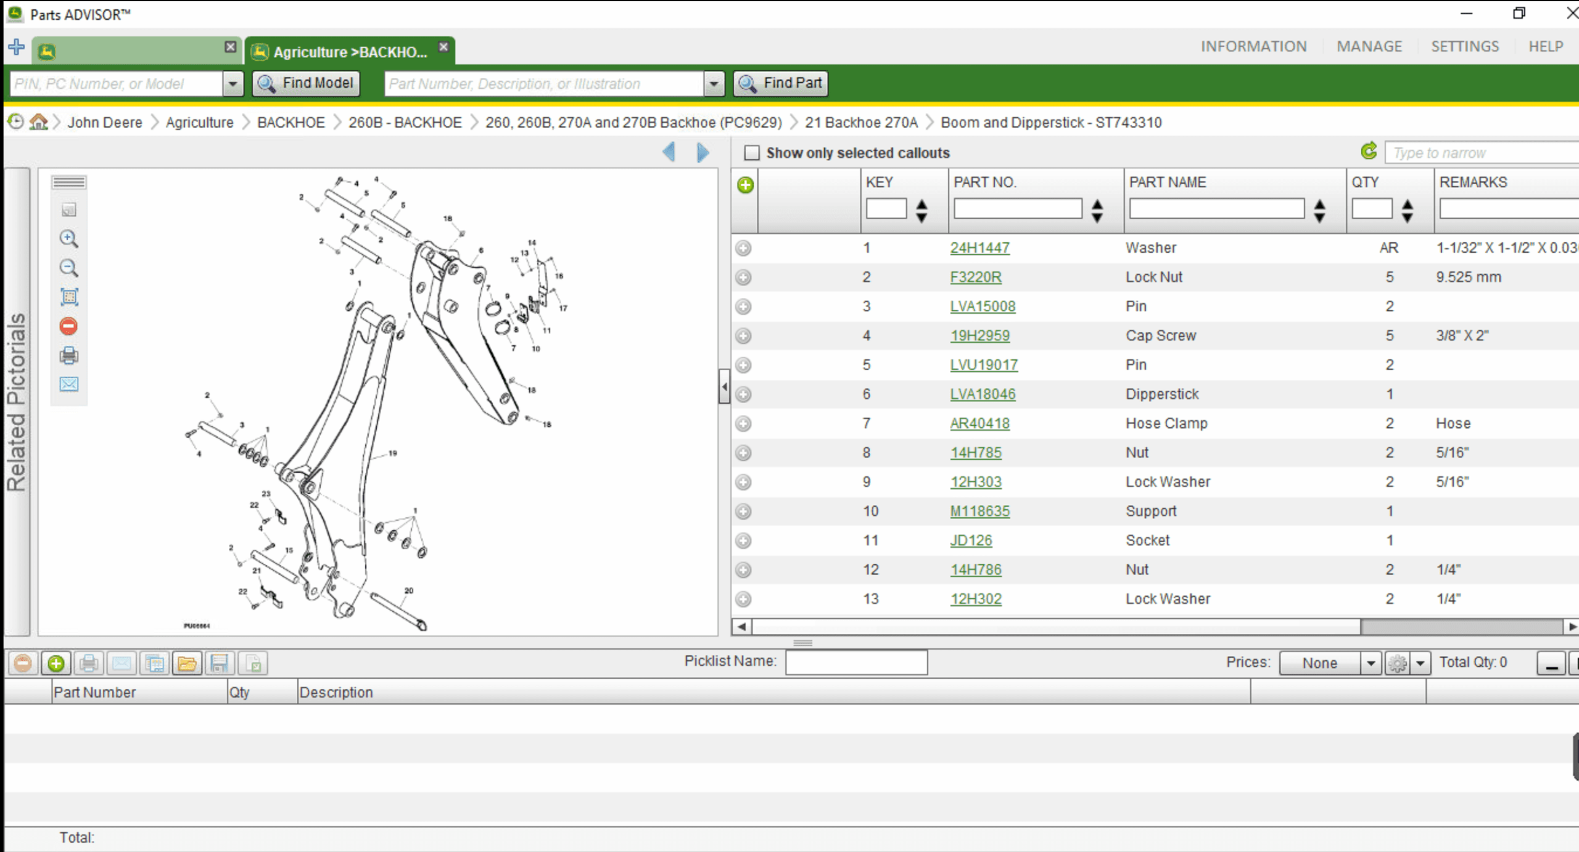Enable Show only selected callouts
This screenshot has height=852, width=1579.
click(x=751, y=153)
